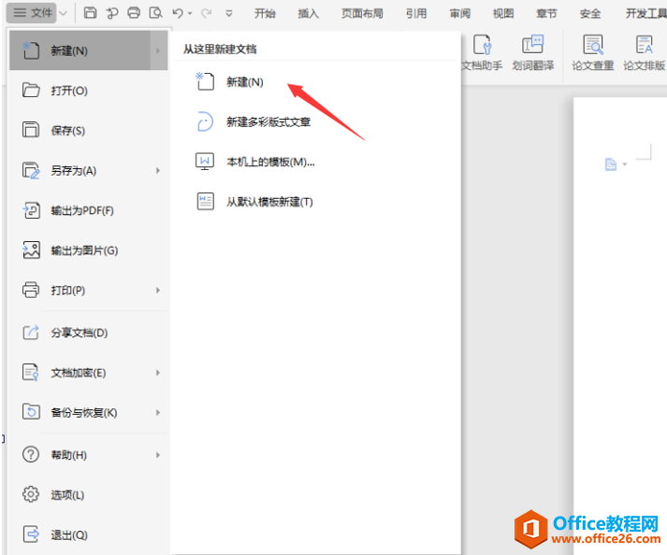This screenshot has height=555, width=667.
Task: Click the 文档加密(E) lock-document icon
Action: 31,372
